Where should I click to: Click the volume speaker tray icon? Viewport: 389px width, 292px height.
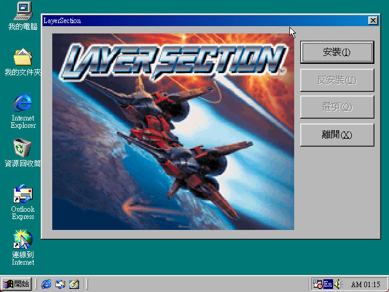338,284
